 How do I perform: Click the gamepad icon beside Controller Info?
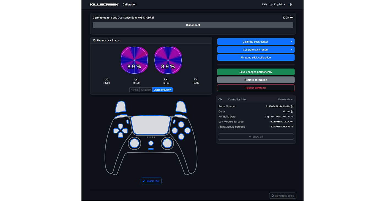220,99
